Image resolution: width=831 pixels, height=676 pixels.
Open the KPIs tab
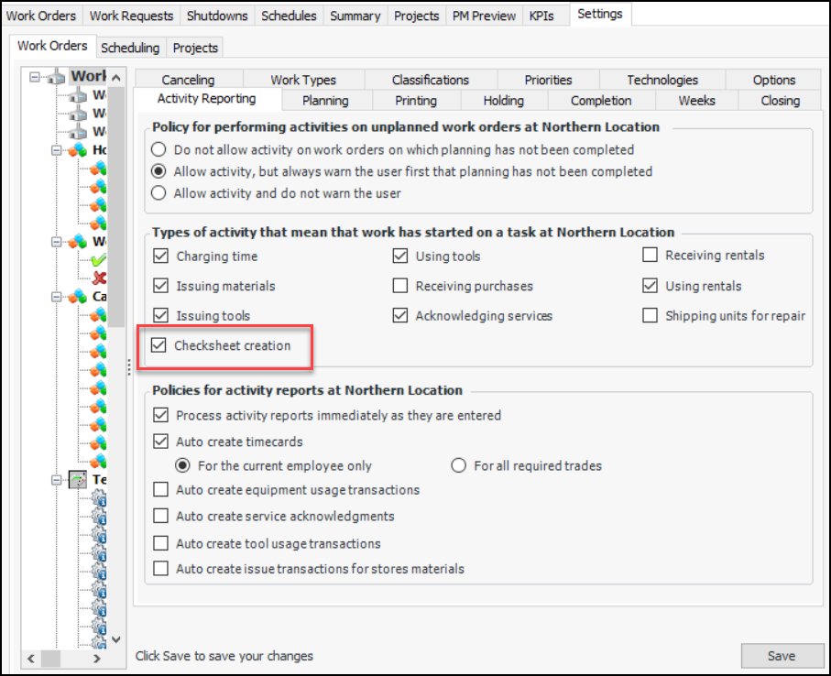541,16
